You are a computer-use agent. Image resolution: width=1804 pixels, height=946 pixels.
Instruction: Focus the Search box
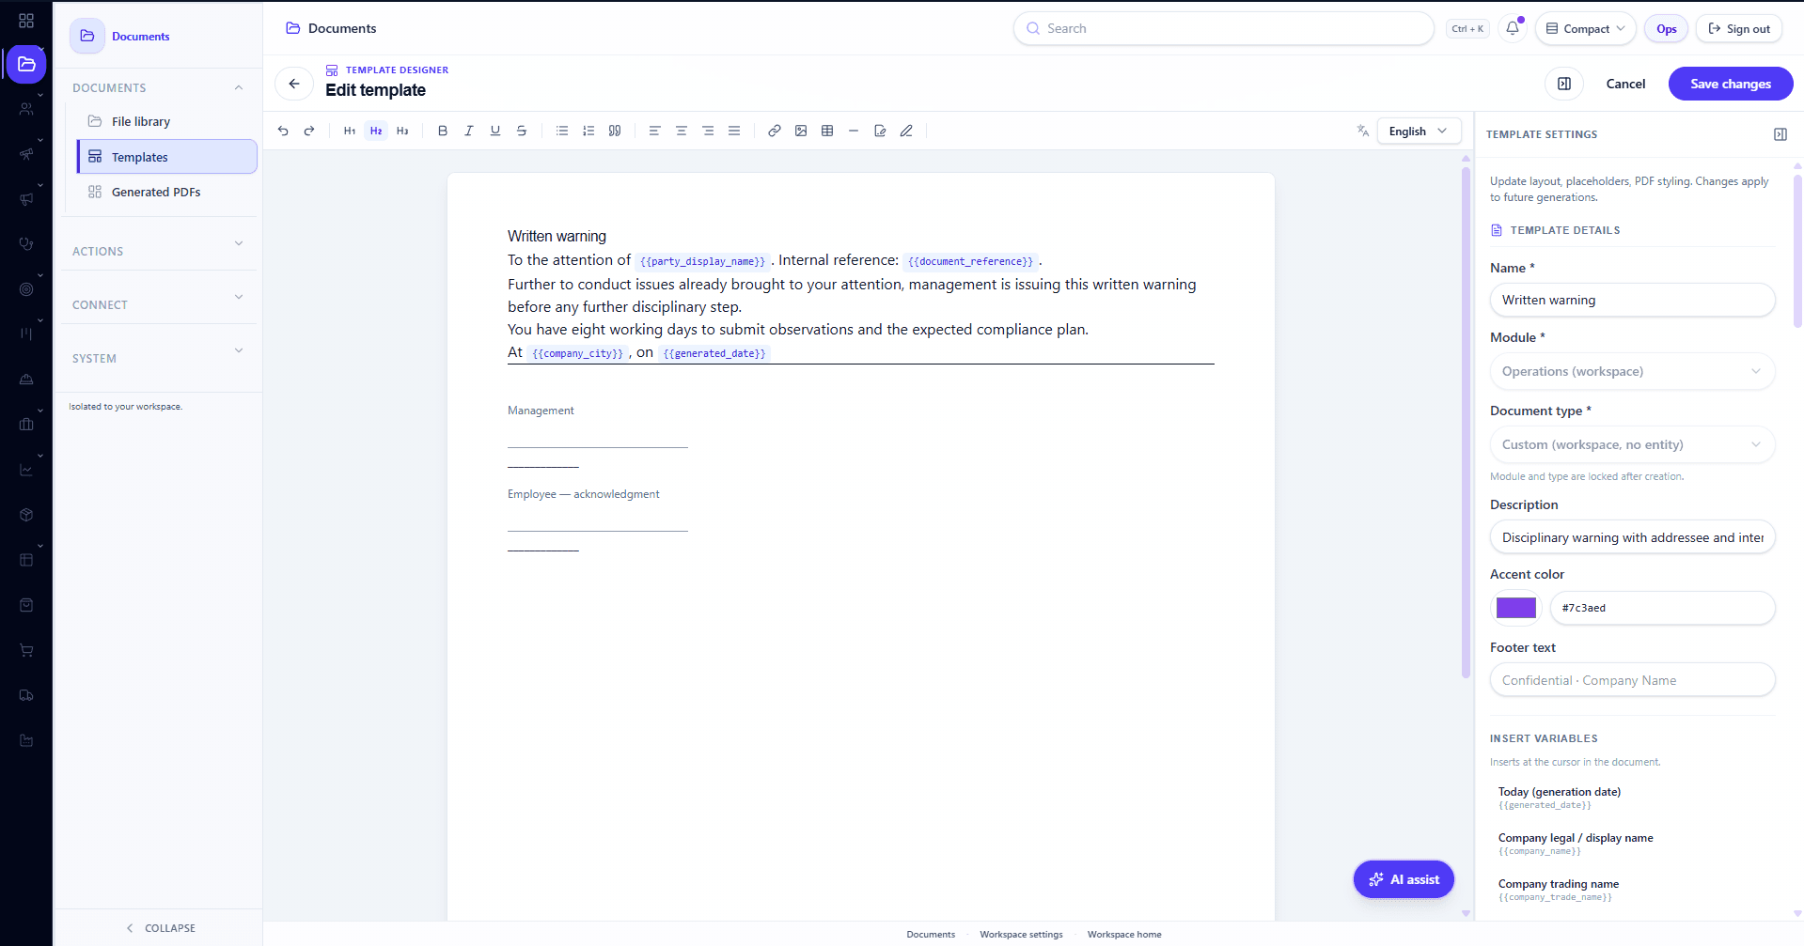[1224, 28]
